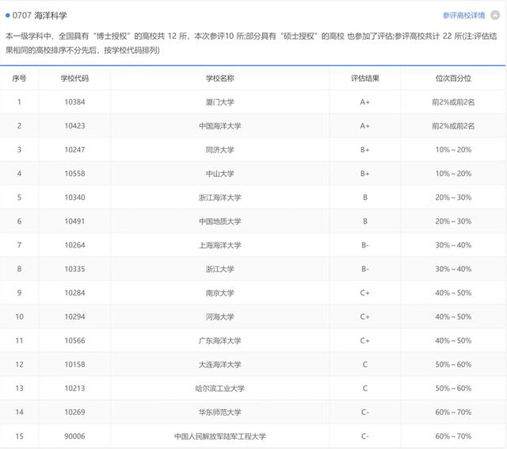Click school code 10335
This screenshot has width=507, height=449.
(x=74, y=269)
